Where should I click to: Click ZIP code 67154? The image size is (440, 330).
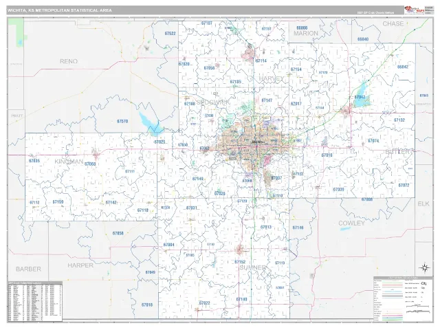tap(296, 69)
